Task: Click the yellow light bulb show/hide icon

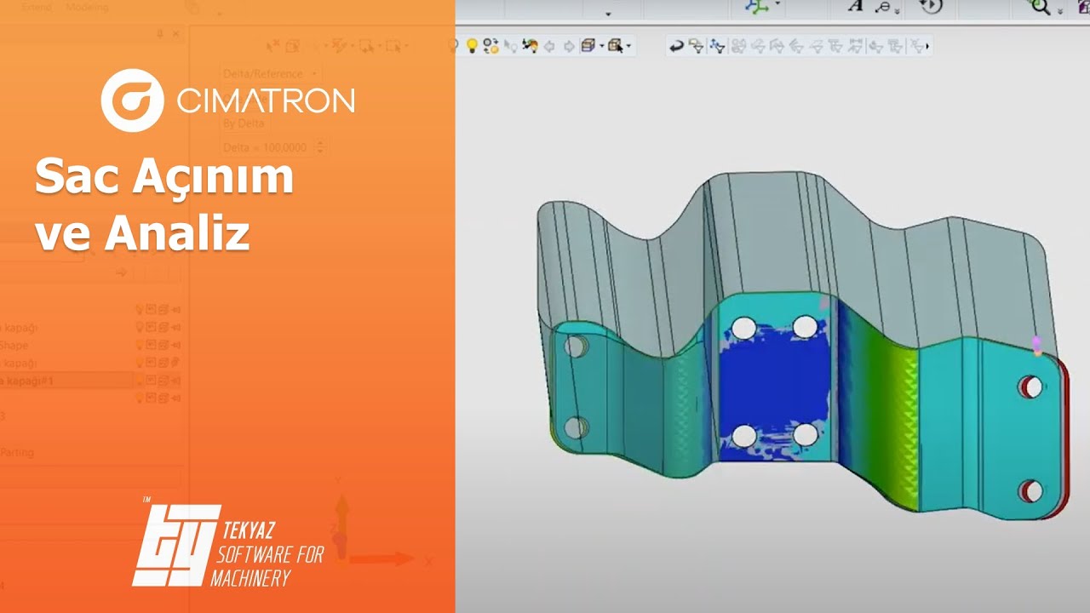Action: pyautogui.click(x=472, y=46)
